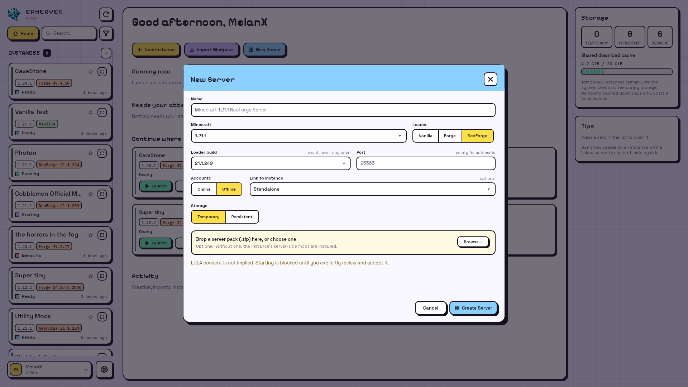688x387 pixels.
Task: Switch Accounts to Offline
Action: pyautogui.click(x=229, y=189)
